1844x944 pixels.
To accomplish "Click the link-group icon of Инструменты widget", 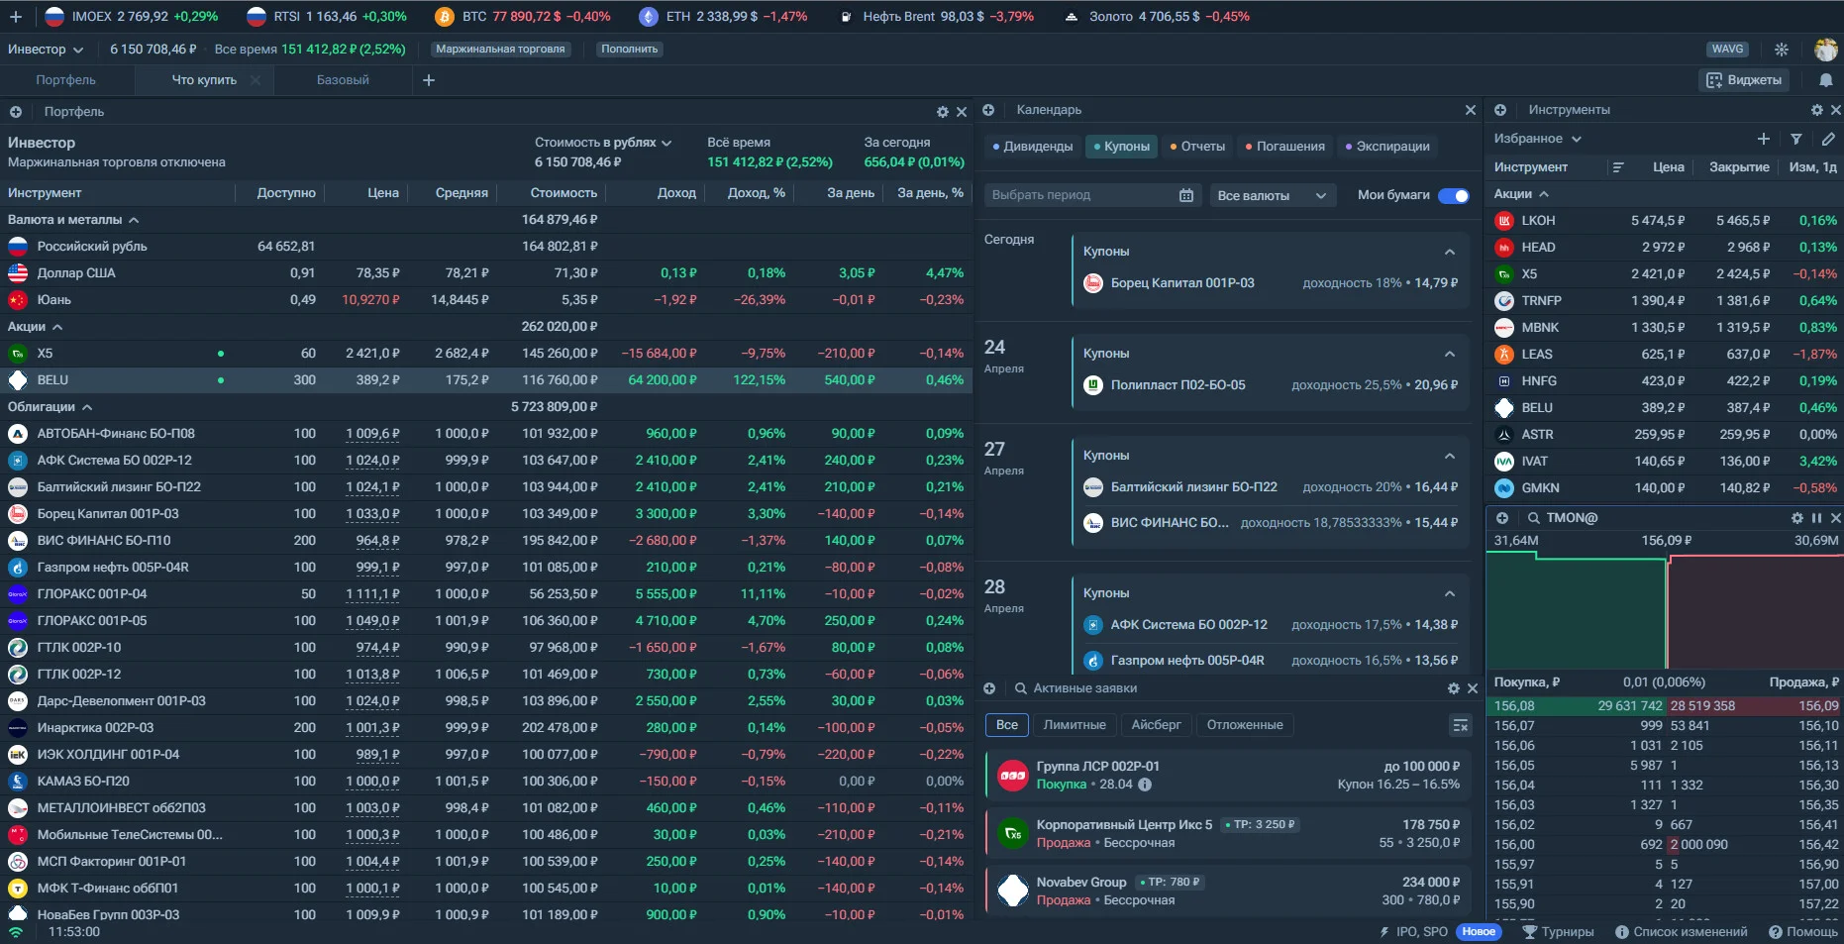I will click(1500, 110).
